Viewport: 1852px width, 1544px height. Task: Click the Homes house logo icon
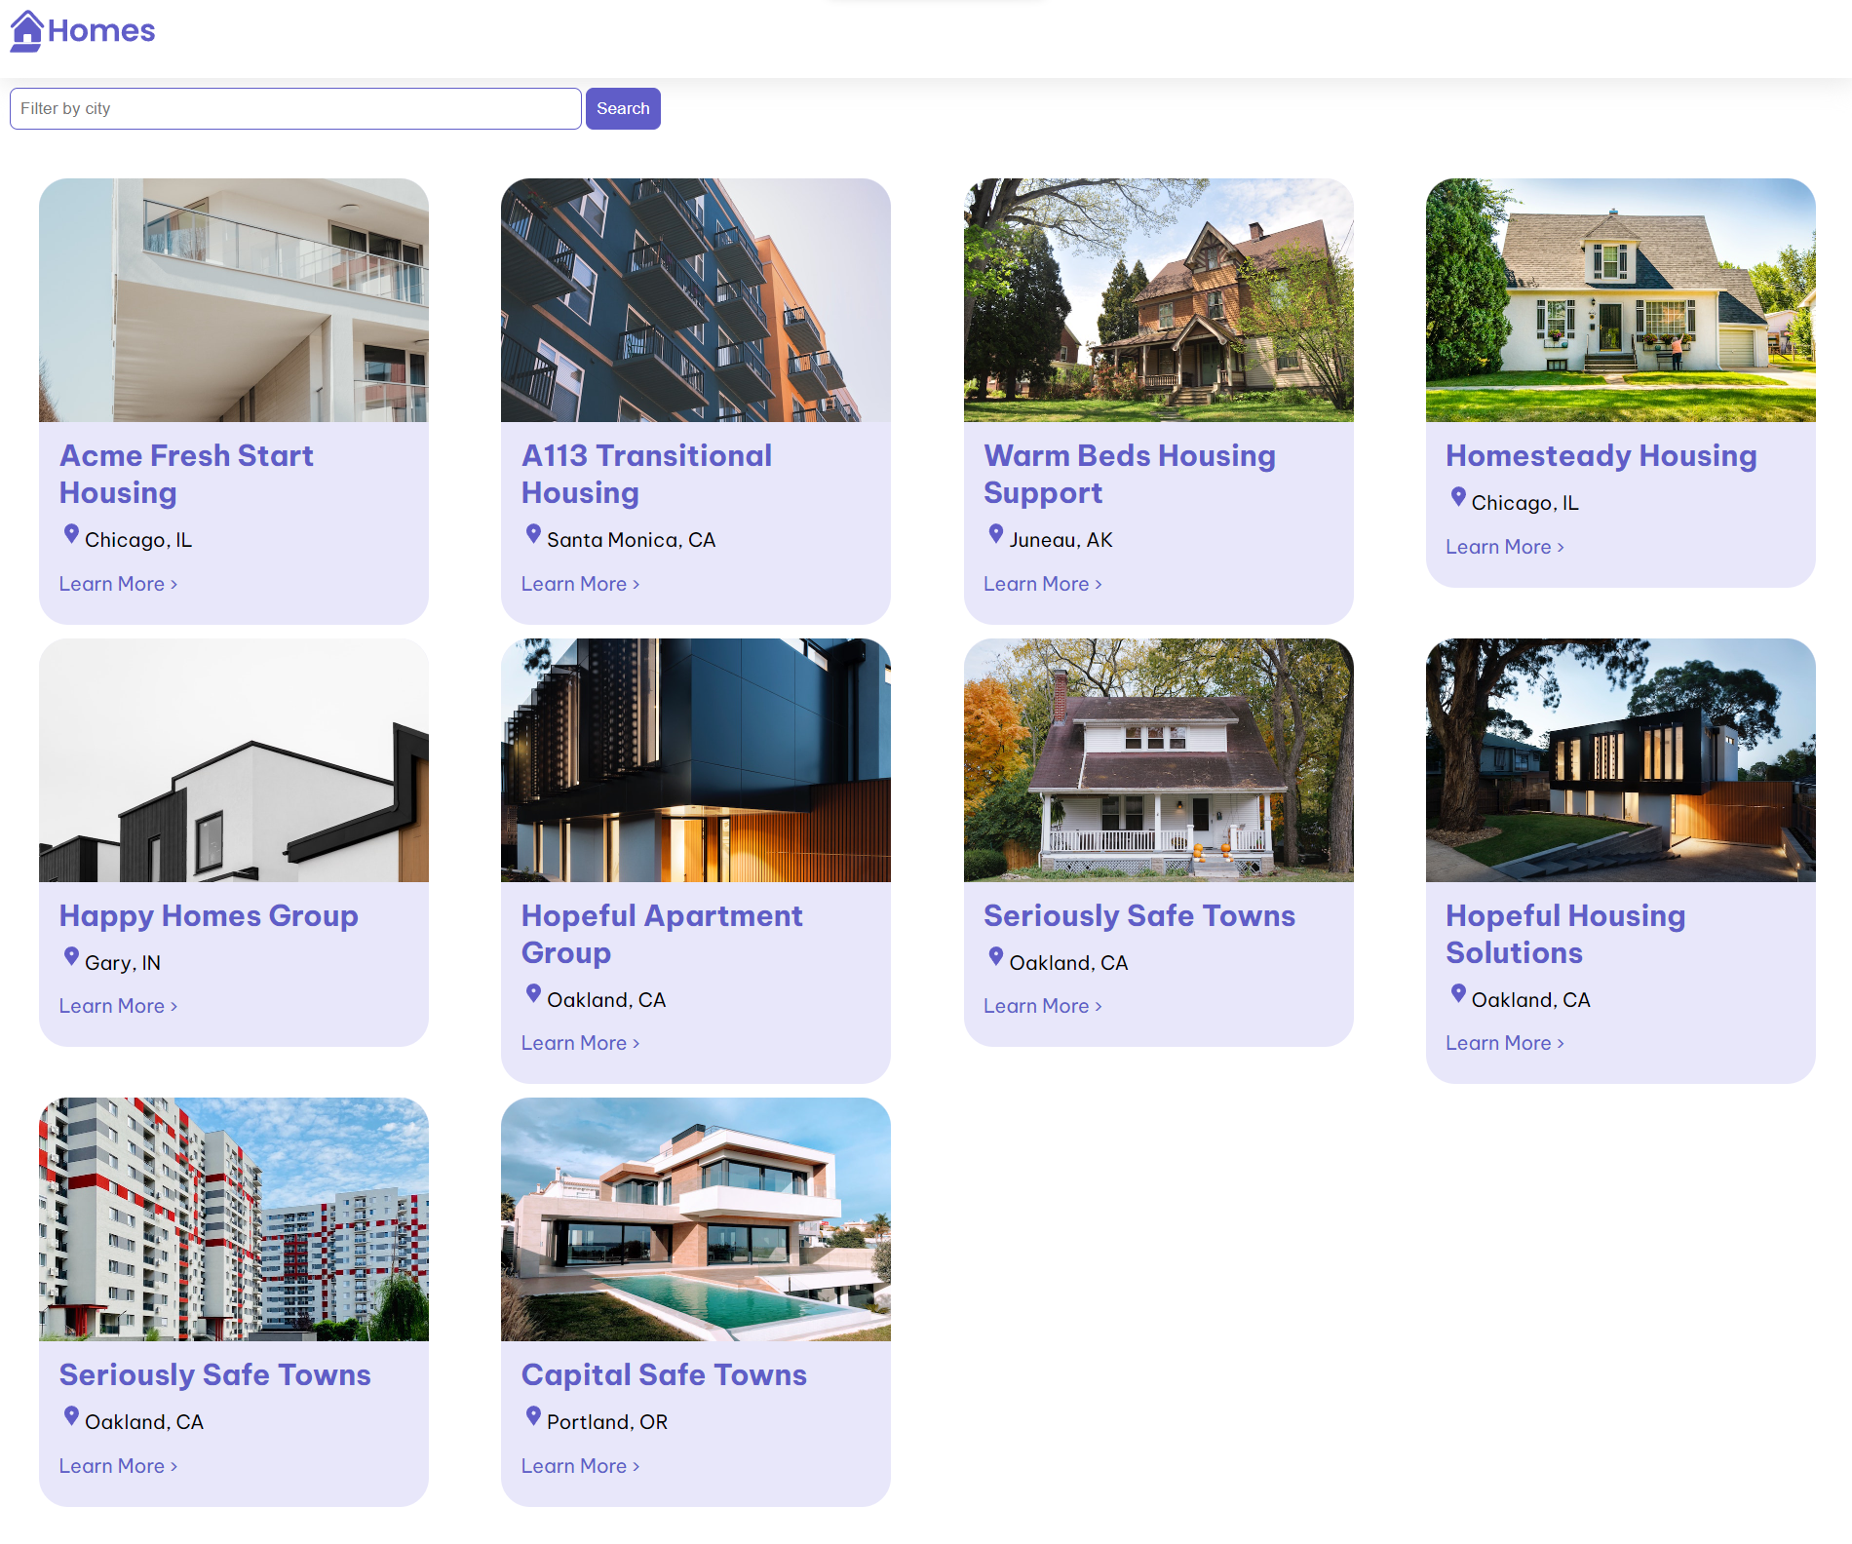pos(27,30)
